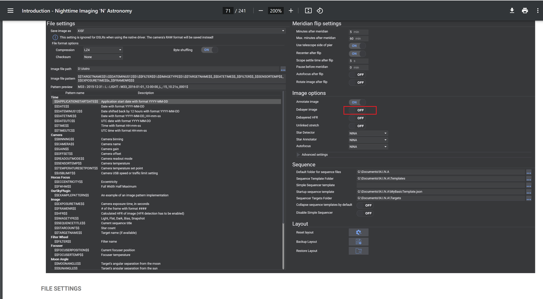Toggle Annotate image switch

[x=357, y=102]
